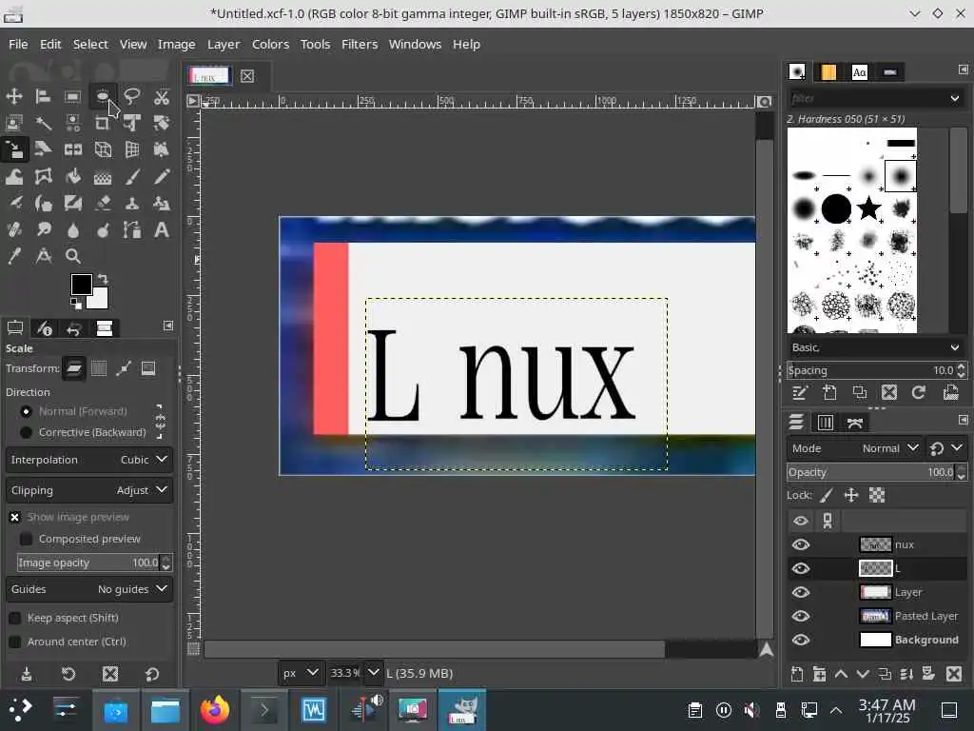
Task: Create a new layer group icon
Action: pos(819,674)
